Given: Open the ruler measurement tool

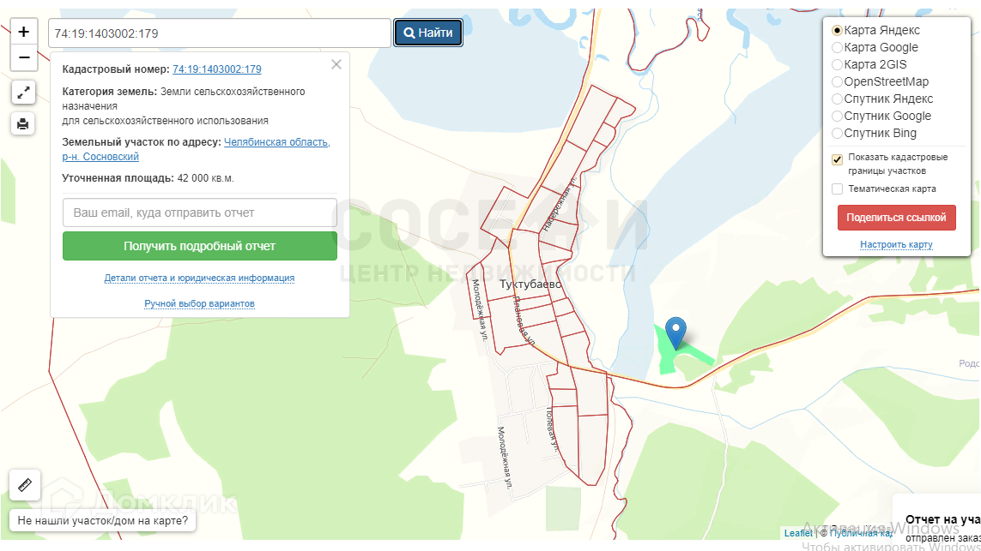Looking at the screenshot, I should point(25,485).
